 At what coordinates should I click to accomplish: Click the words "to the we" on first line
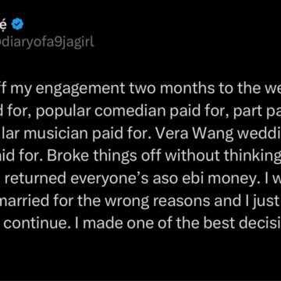click(251, 89)
